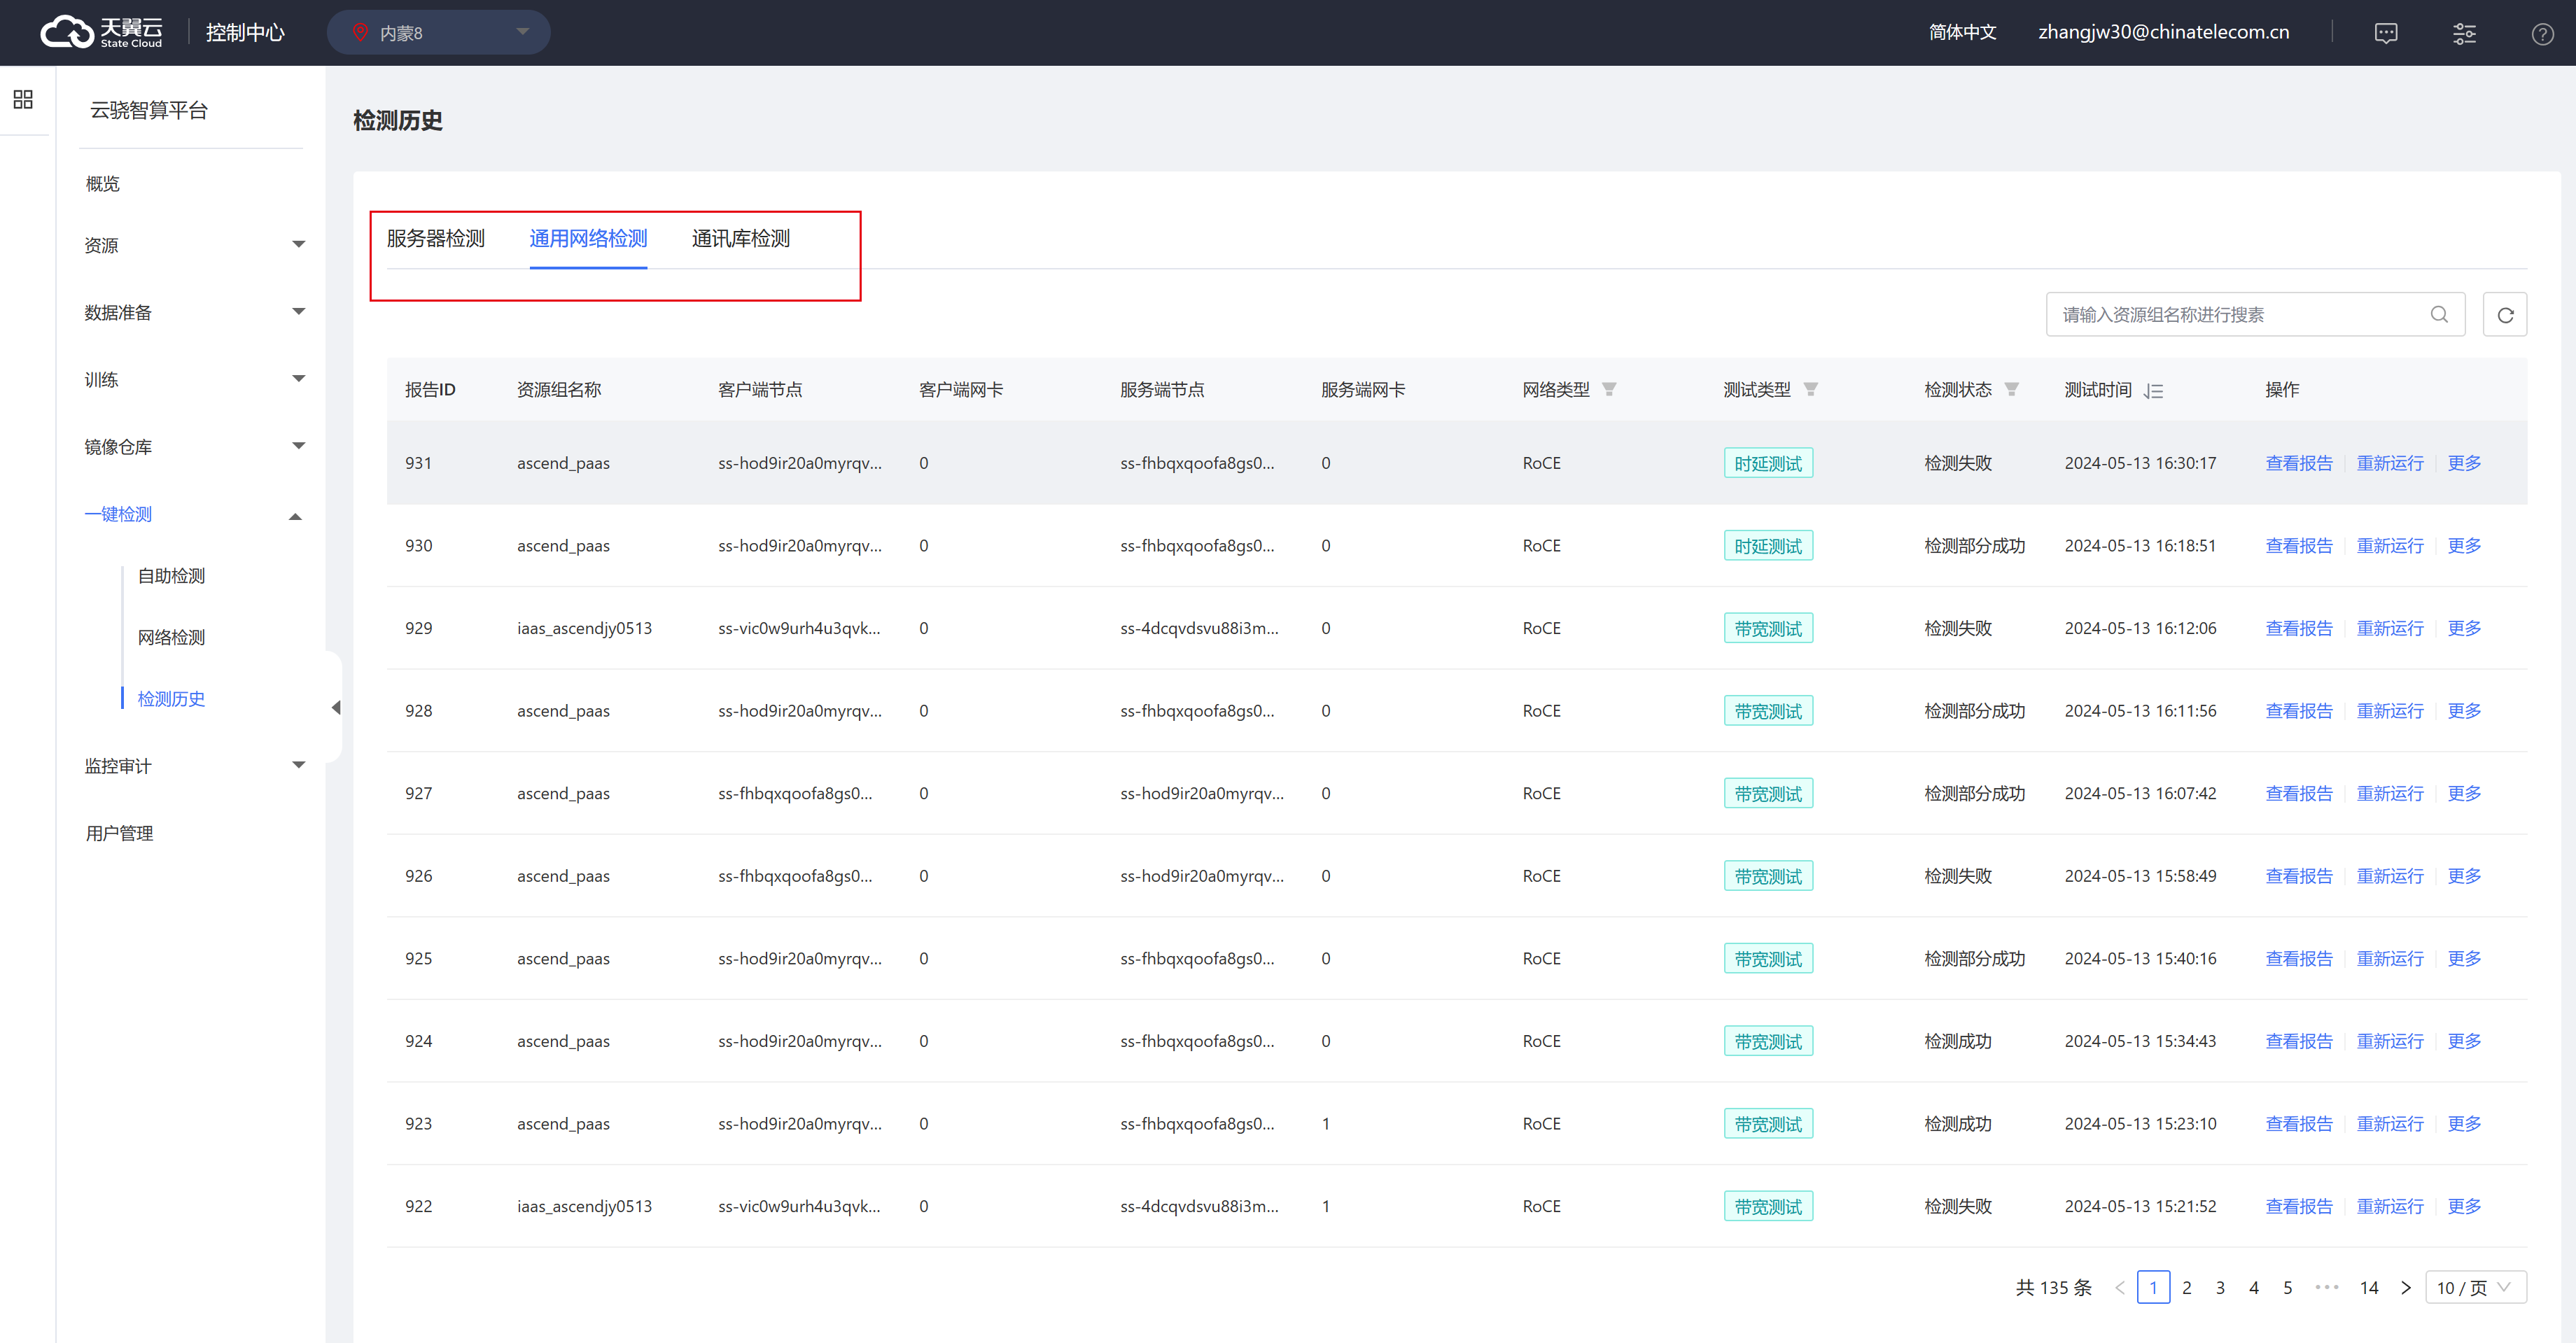View report for ID 928
Viewport: 2576px width, 1343px height.
click(x=2298, y=710)
